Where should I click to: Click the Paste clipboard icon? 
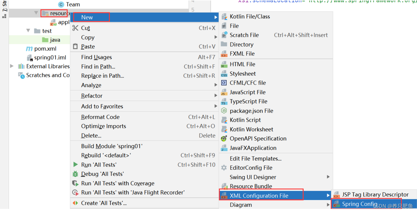click(75, 46)
